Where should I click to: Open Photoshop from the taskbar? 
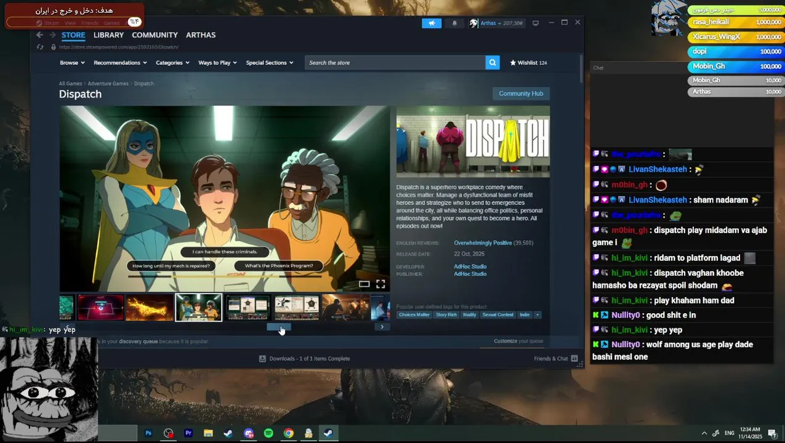[x=148, y=433]
